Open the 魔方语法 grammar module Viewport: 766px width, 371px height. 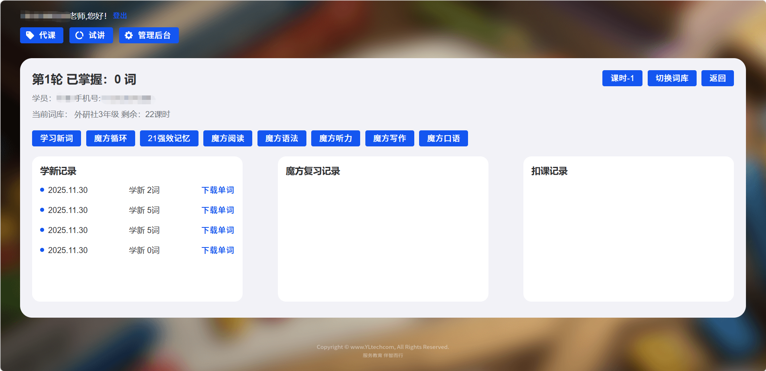(282, 138)
